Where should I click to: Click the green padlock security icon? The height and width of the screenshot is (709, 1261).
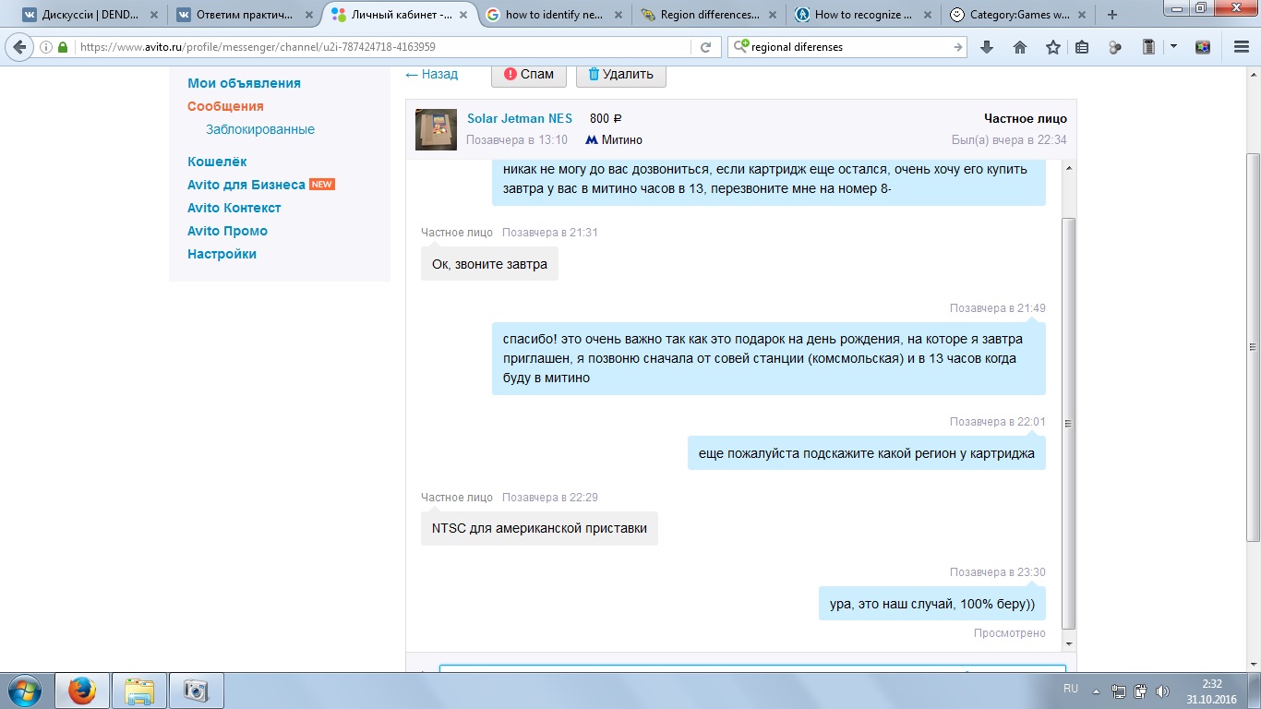(63, 47)
